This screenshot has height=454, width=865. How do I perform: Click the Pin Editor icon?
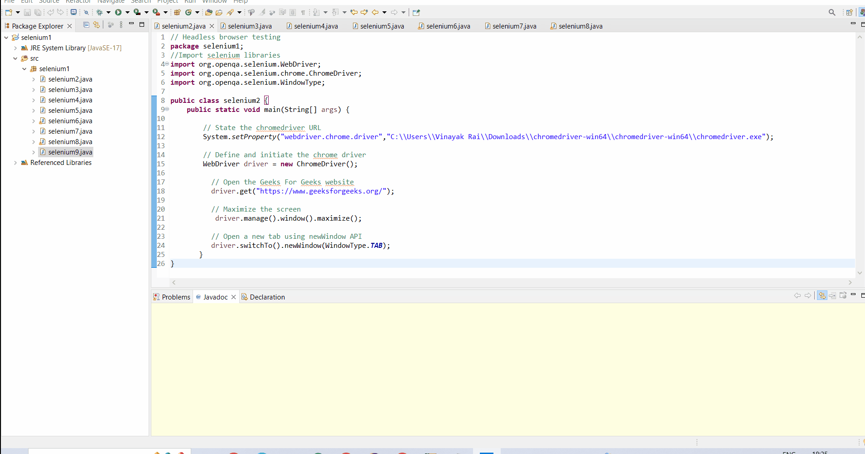pos(416,12)
